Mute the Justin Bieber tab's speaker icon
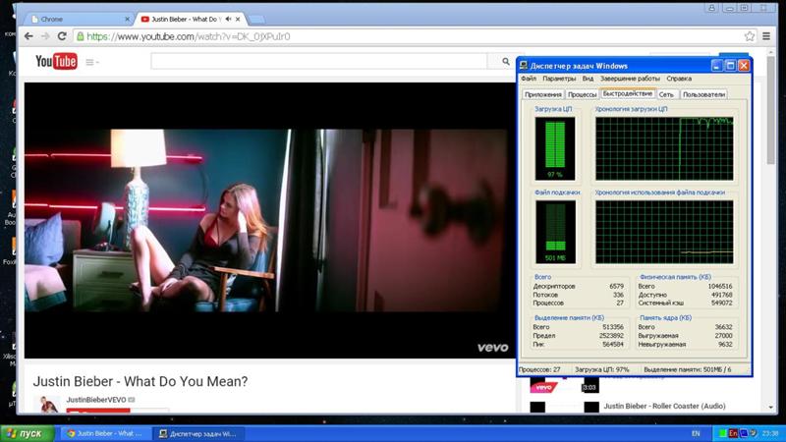Screen dimensions: 786x442 point(228,19)
